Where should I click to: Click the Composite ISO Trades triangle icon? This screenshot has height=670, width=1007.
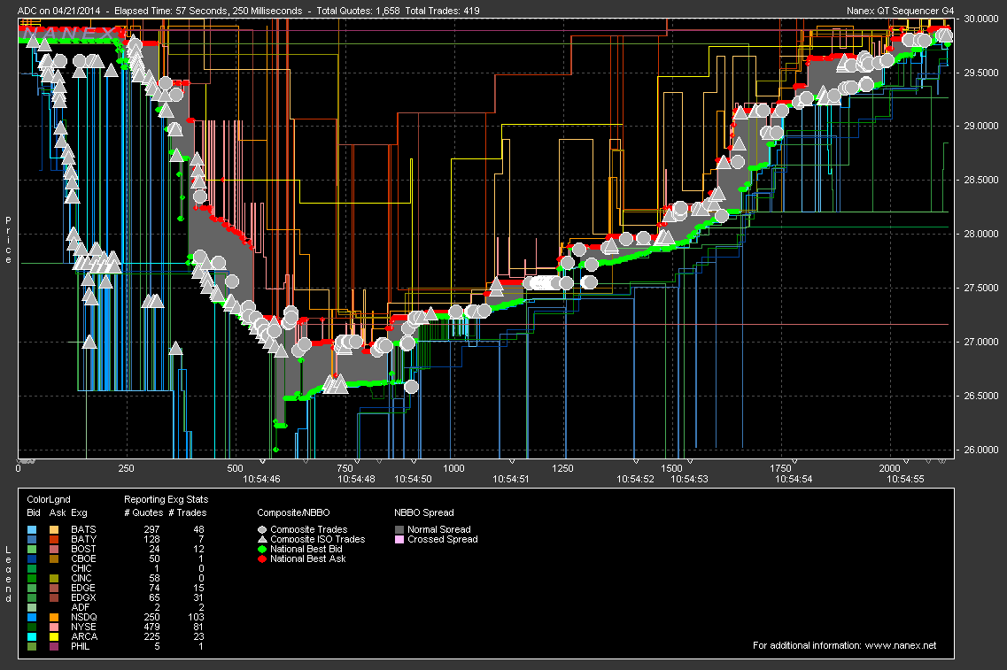(x=262, y=539)
